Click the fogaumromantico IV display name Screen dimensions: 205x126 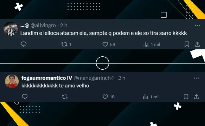pos(47,78)
